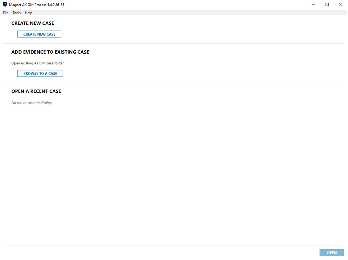Open the BROWSE TO A CASE button
Image resolution: width=348 pixels, height=260 pixels.
[x=40, y=73]
